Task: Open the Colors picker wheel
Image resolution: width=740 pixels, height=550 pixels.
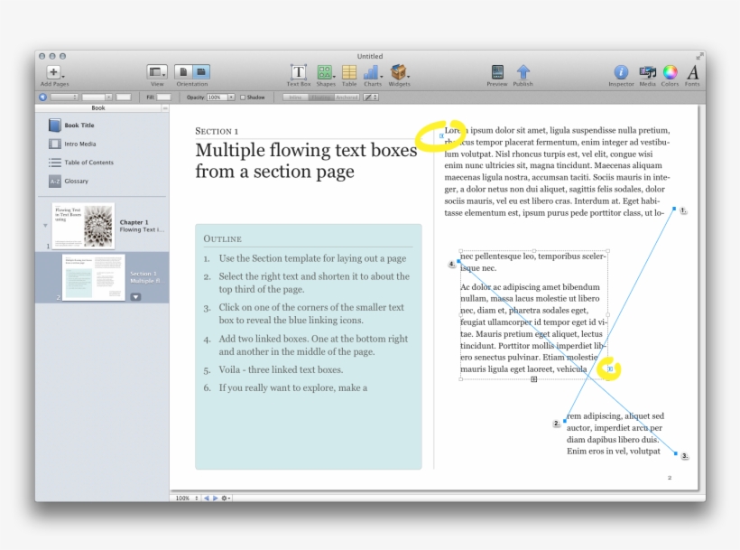Action: pos(670,72)
